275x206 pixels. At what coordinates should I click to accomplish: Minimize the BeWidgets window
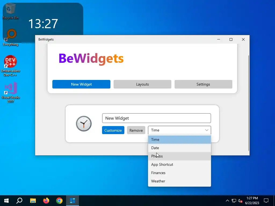[x=219, y=39]
